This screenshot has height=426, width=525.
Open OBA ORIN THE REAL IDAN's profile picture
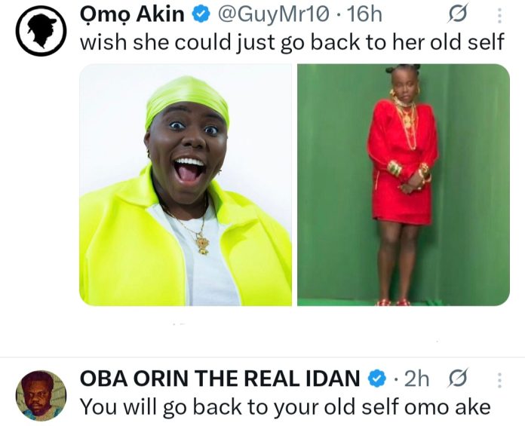[41, 395]
